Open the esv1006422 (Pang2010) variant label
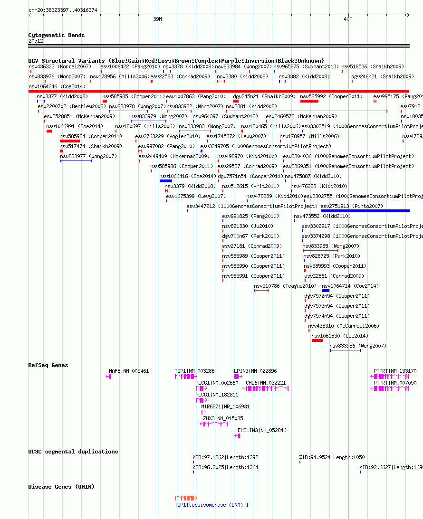The image size is (423, 519). click(x=130, y=66)
